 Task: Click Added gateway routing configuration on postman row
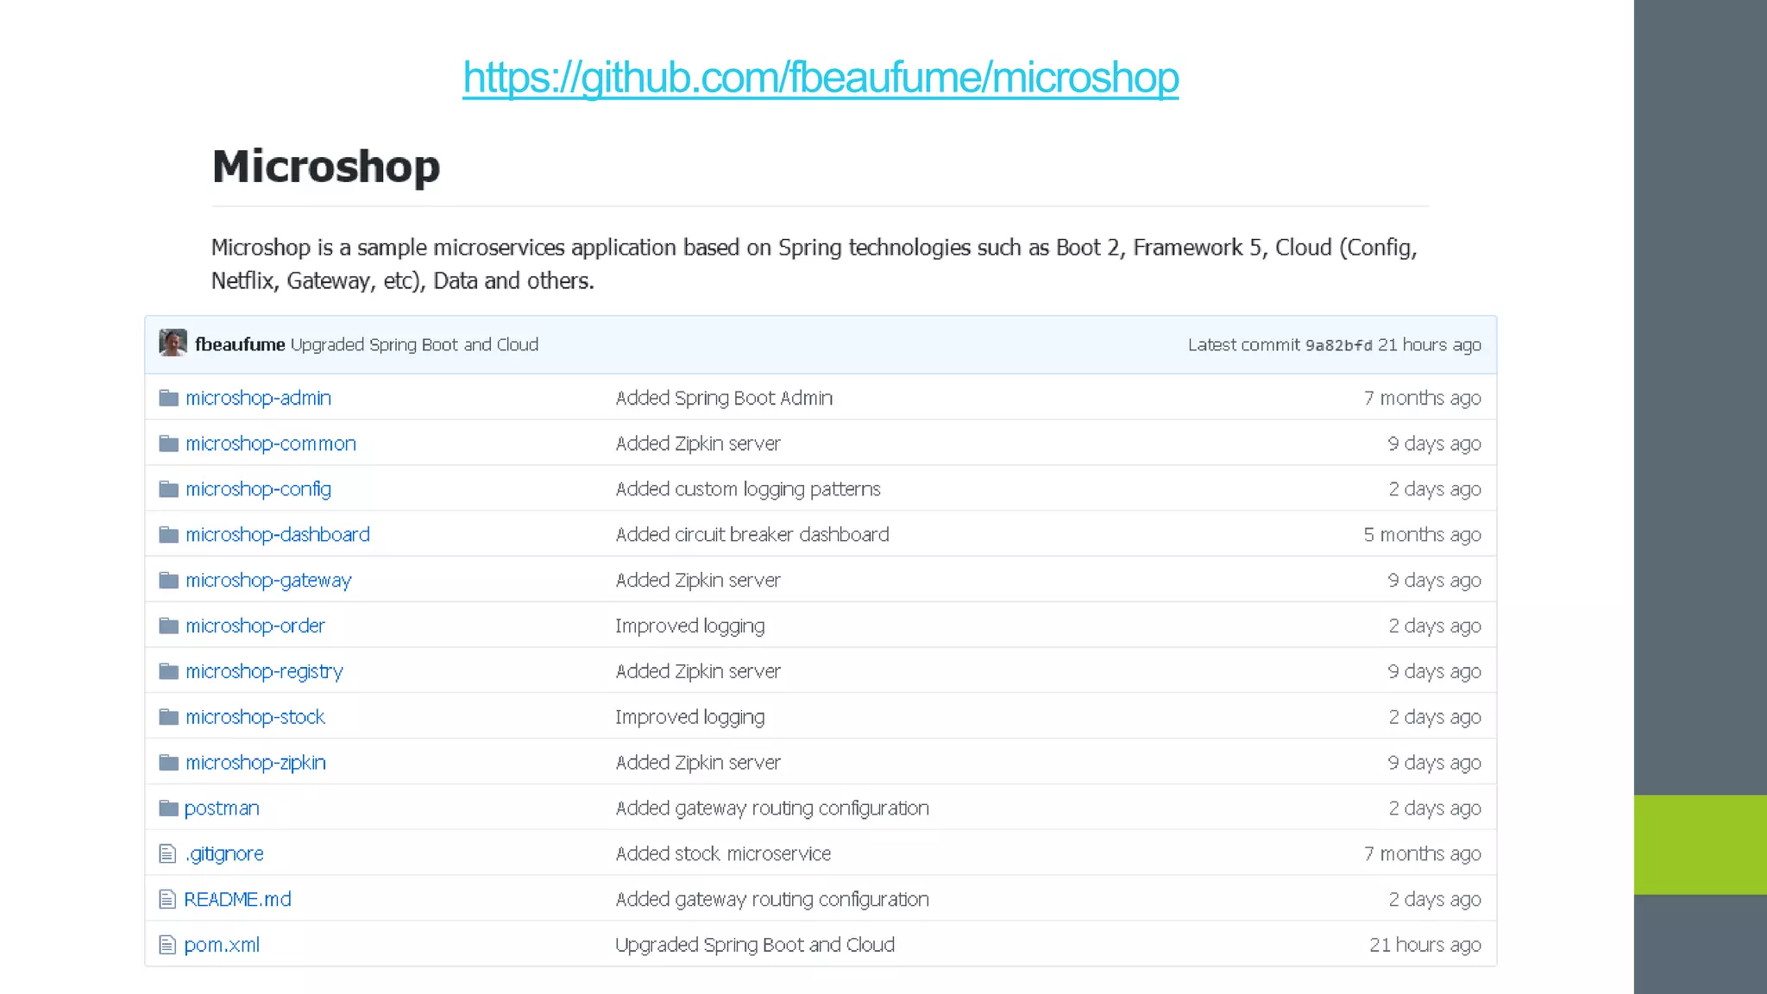(x=772, y=808)
